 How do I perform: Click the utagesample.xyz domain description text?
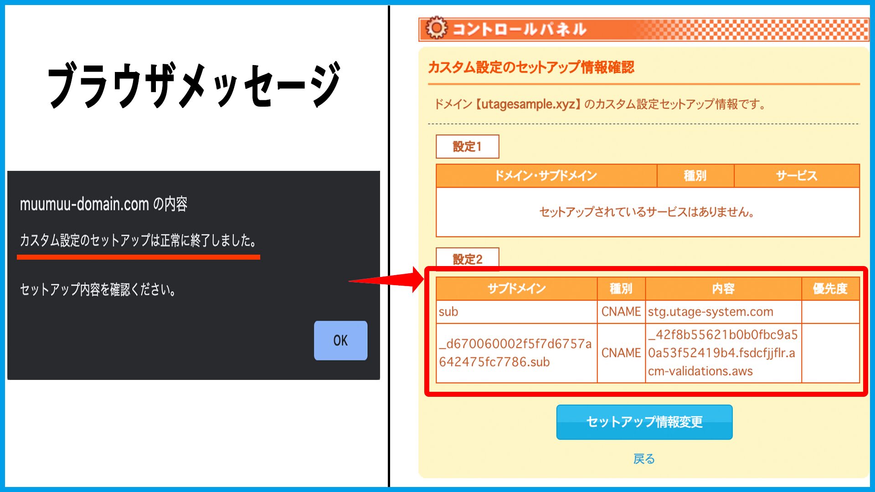pyautogui.click(x=599, y=104)
